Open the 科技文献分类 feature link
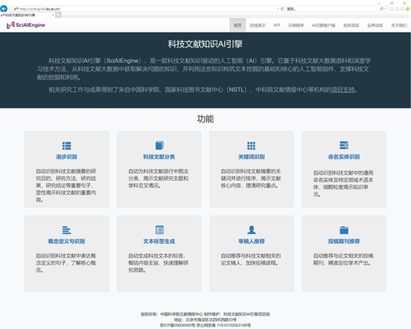The height and width of the screenshot is (329, 411). click(x=159, y=157)
